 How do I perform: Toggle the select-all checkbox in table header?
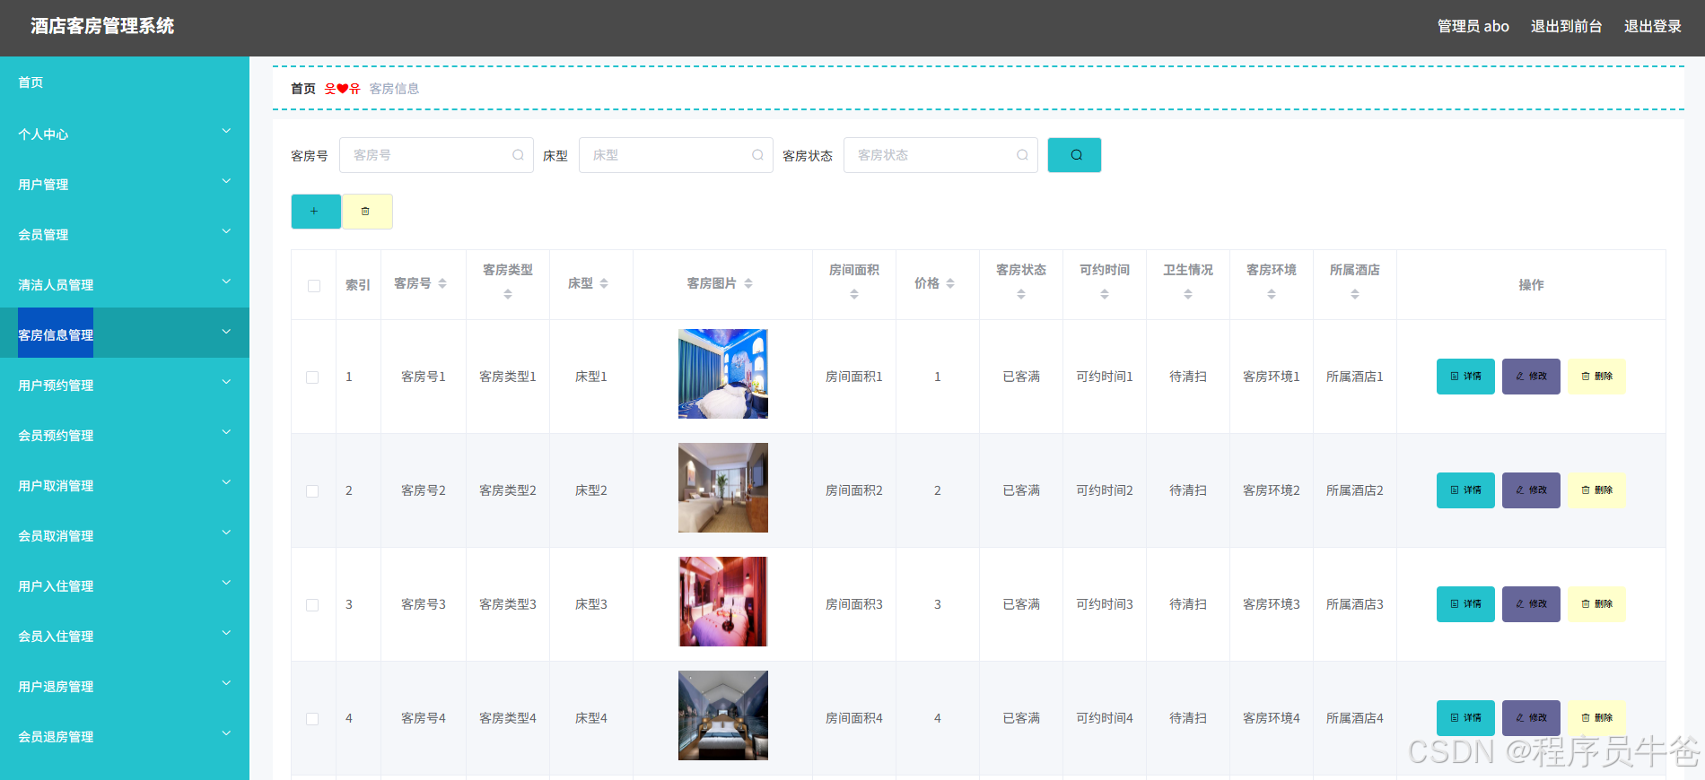(x=314, y=286)
